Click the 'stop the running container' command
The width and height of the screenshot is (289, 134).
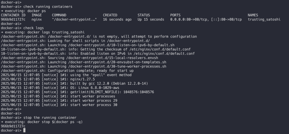coord(50,118)
